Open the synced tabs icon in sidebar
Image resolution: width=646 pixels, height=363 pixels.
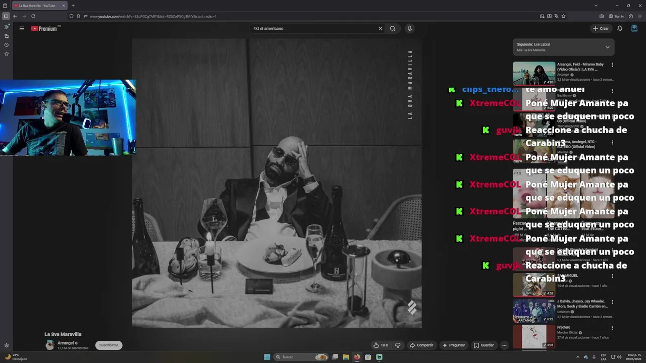6,36
